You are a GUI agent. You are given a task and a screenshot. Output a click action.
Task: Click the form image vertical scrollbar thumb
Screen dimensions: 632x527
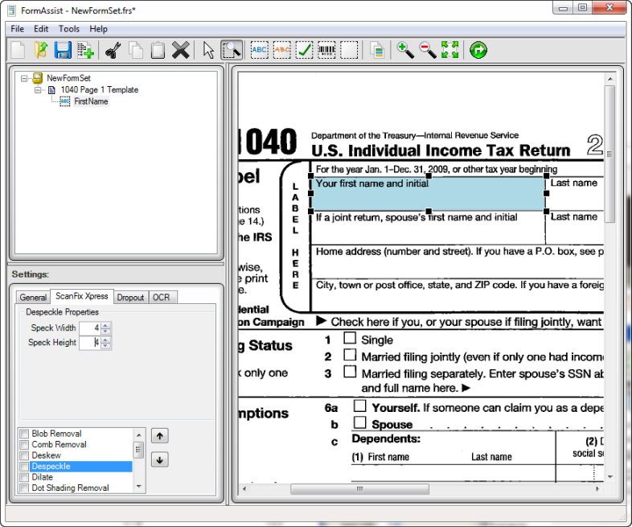609,154
